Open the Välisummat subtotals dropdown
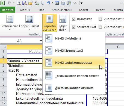124x106 pixels. coord(10,23)
